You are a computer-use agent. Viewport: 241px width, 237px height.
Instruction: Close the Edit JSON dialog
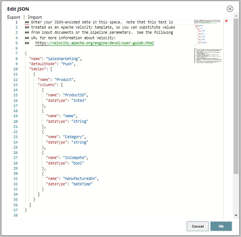click(x=230, y=9)
